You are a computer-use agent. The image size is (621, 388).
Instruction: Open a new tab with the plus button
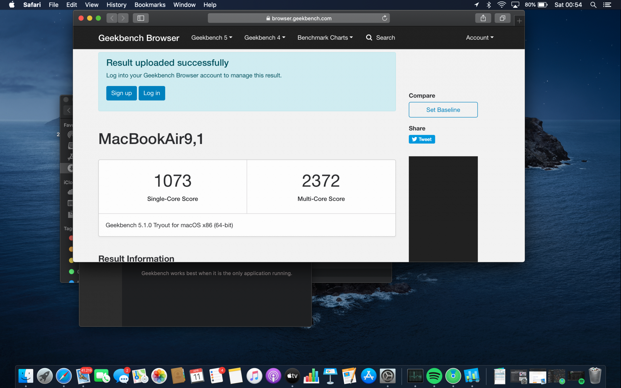click(519, 21)
